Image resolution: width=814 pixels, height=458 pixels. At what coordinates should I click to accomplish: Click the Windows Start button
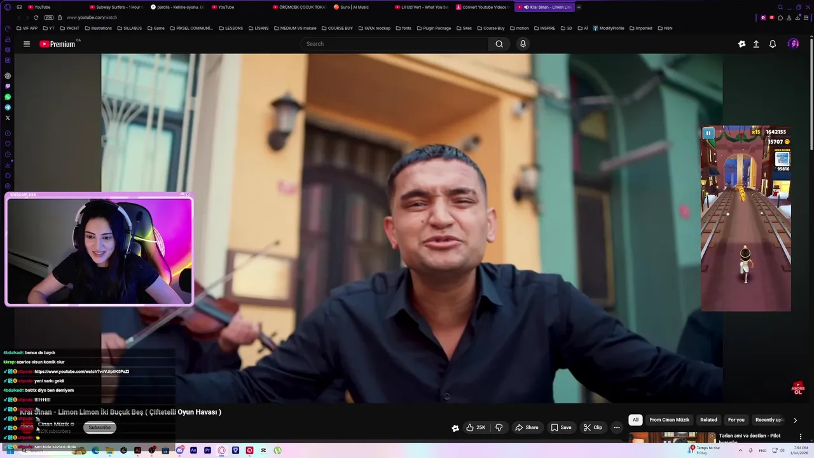click(x=10, y=450)
